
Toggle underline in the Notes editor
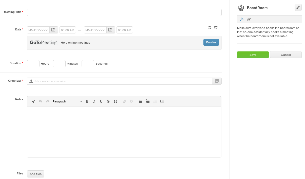101,101
